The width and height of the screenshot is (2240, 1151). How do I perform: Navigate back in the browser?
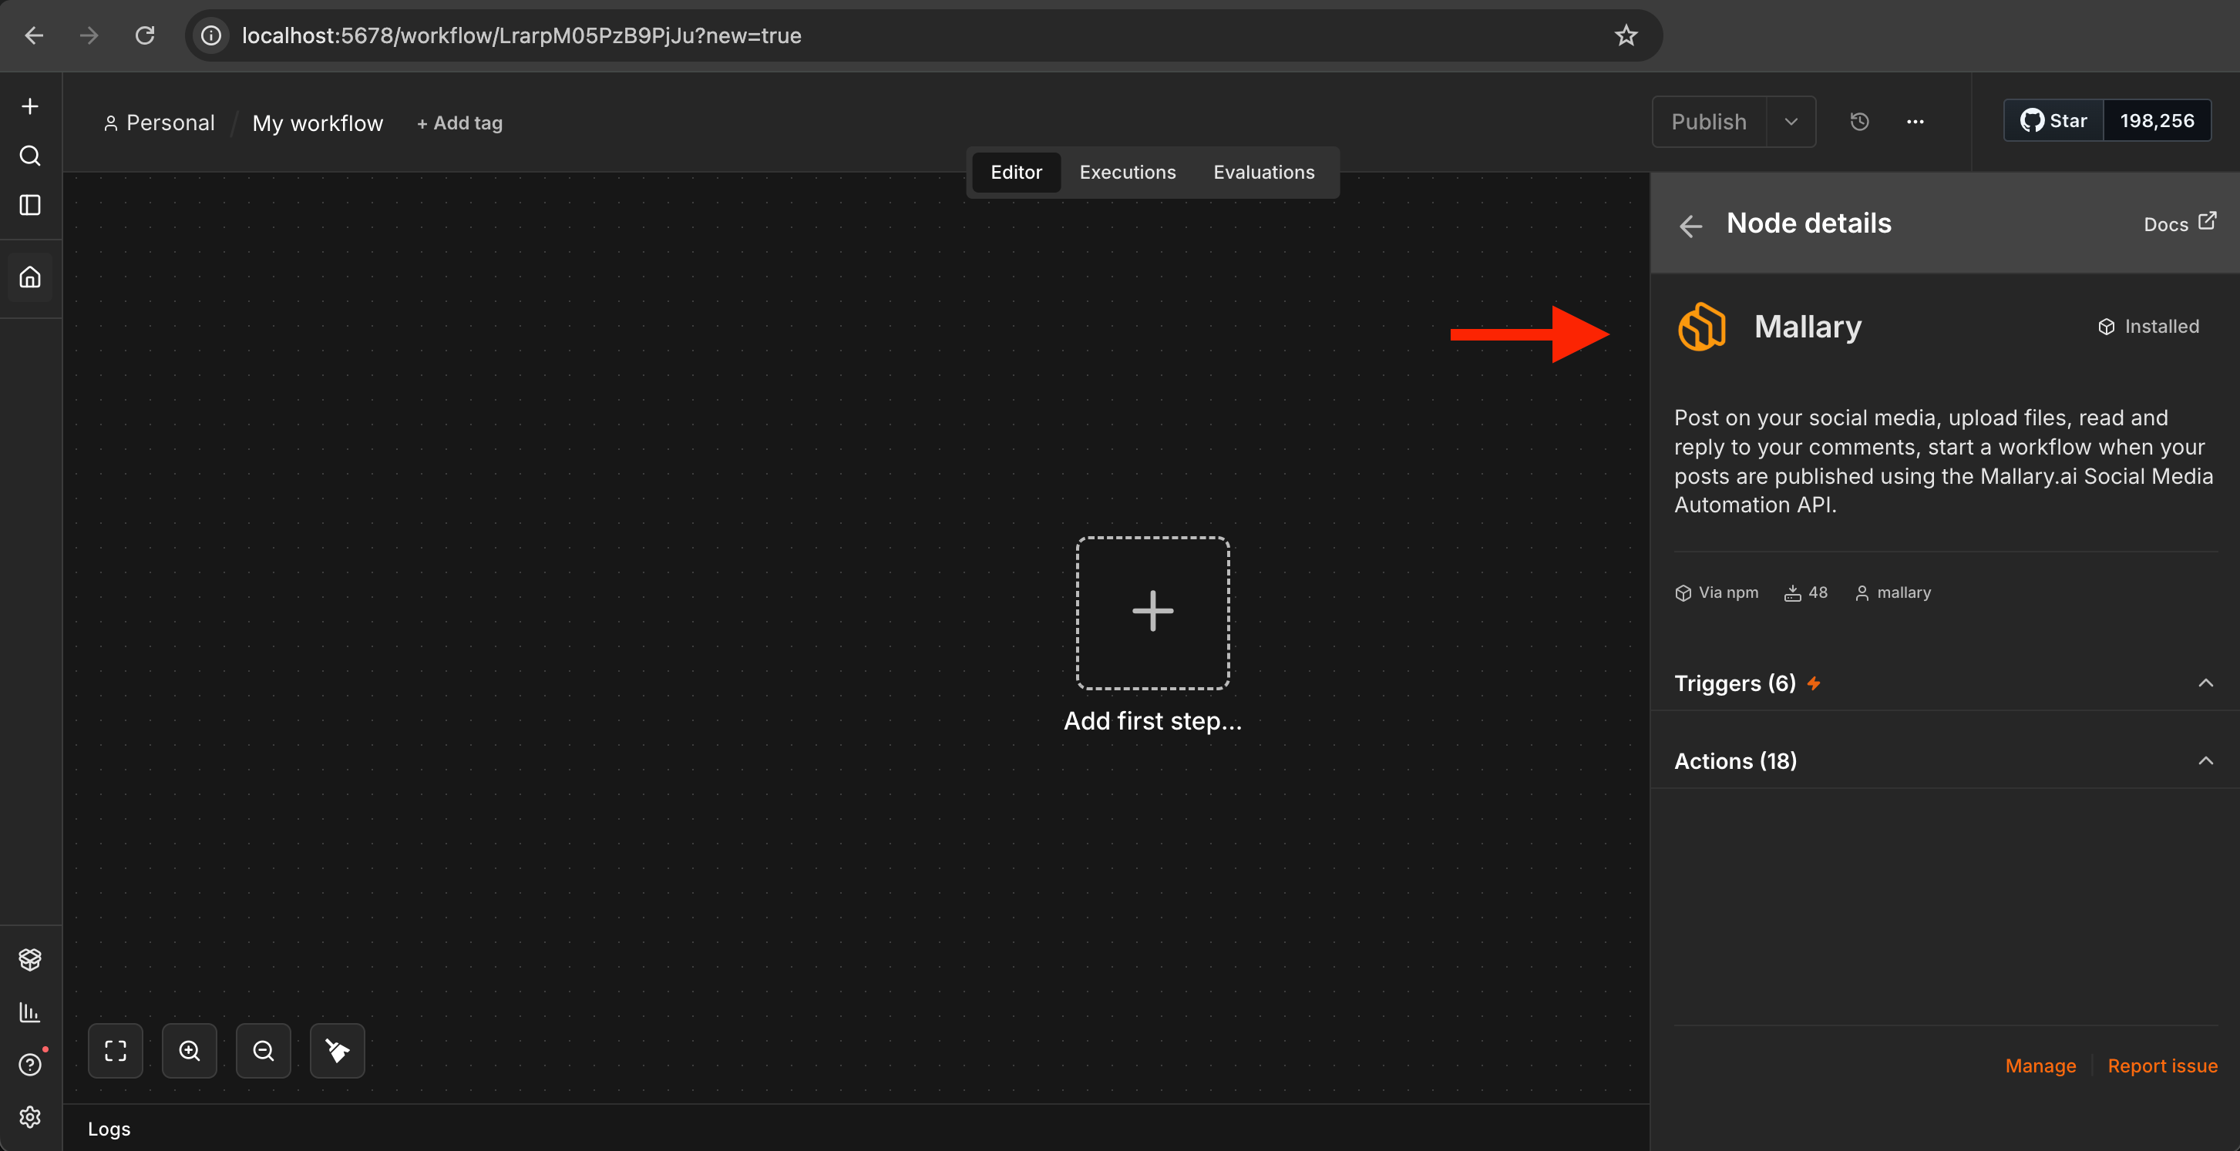(34, 35)
